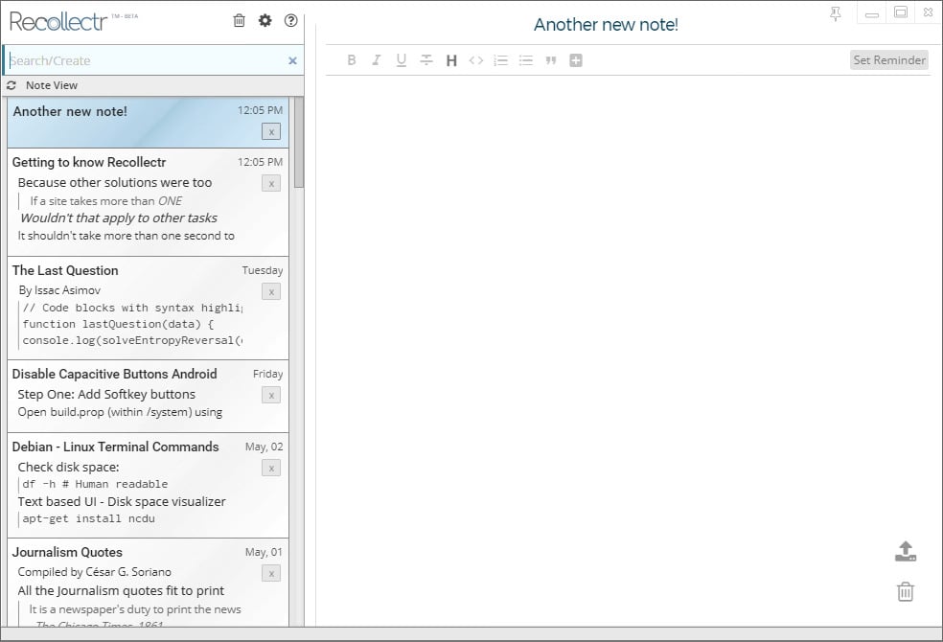Screen dimensions: 943x642
Task: Click 'Text based UI - Disk space visualizer' line
Action: pos(122,502)
